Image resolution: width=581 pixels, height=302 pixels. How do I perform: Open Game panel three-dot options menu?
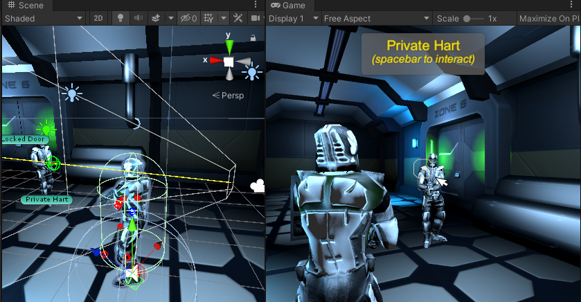[571, 4]
